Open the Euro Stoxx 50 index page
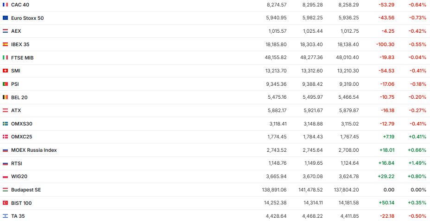Screen dimensions: 430x221 tap(27, 18)
